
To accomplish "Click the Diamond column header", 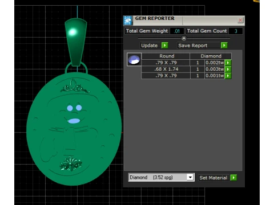I will (x=211, y=56).
